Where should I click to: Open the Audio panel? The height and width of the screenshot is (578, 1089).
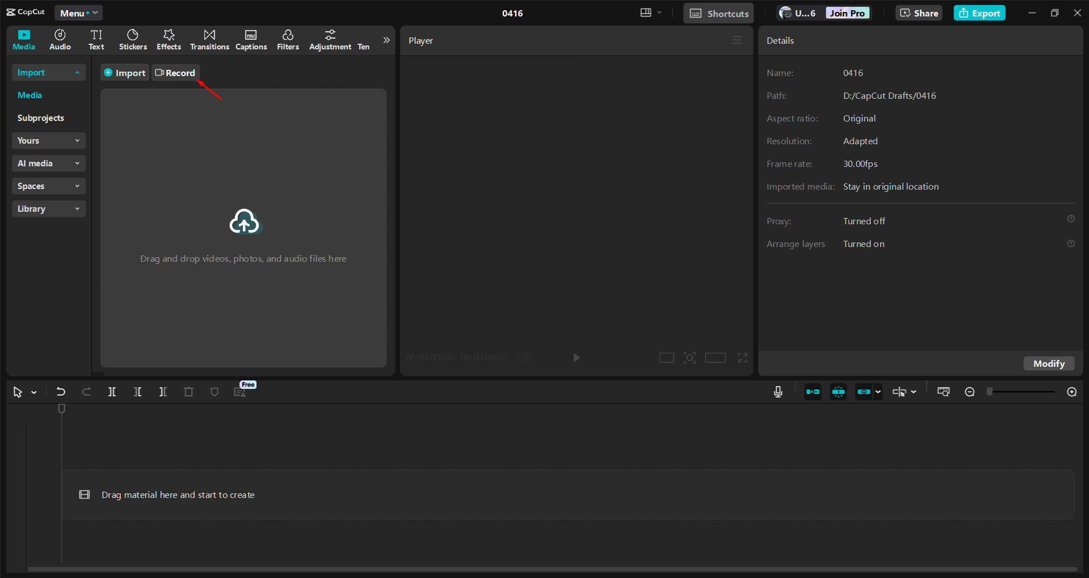pyautogui.click(x=60, y=39)
